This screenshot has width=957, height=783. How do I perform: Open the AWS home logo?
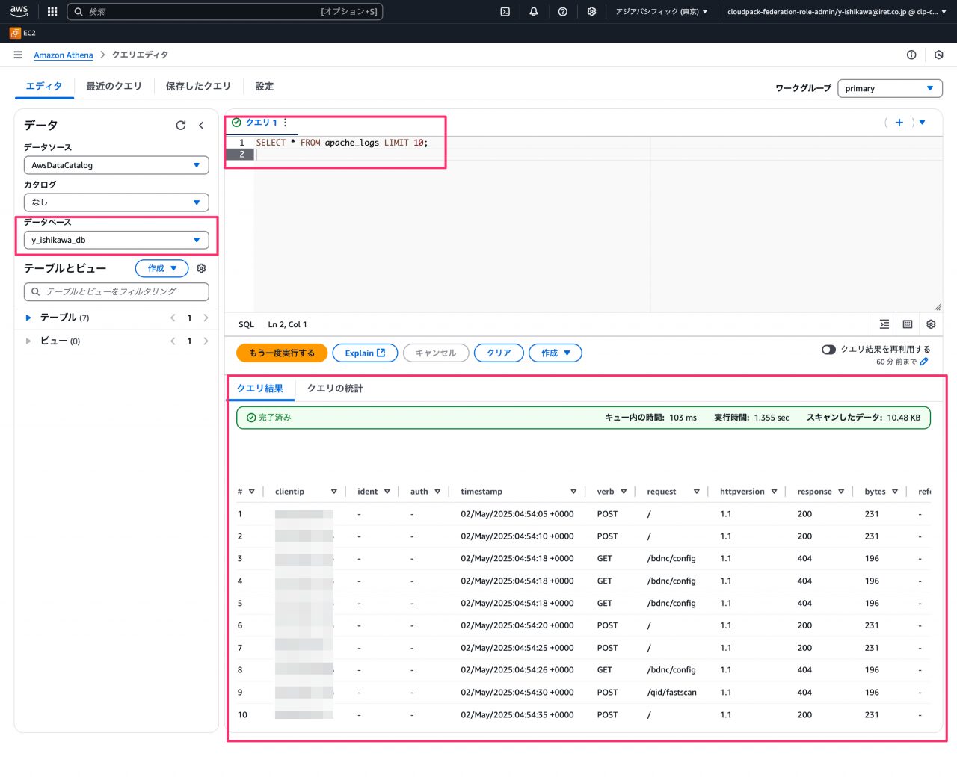tap(19, 11)
